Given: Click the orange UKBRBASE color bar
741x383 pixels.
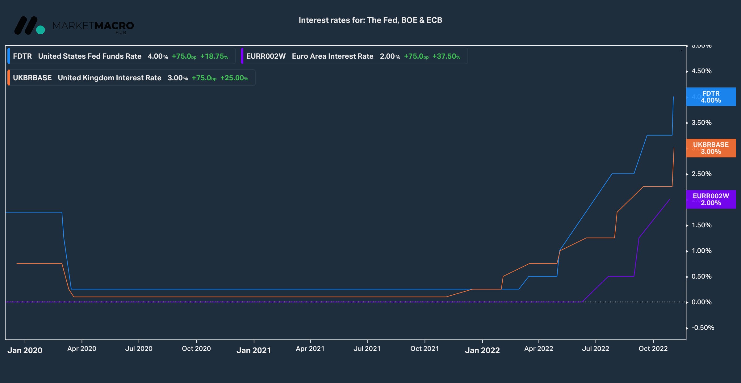Looking at the screenshot, I should 9,78.
